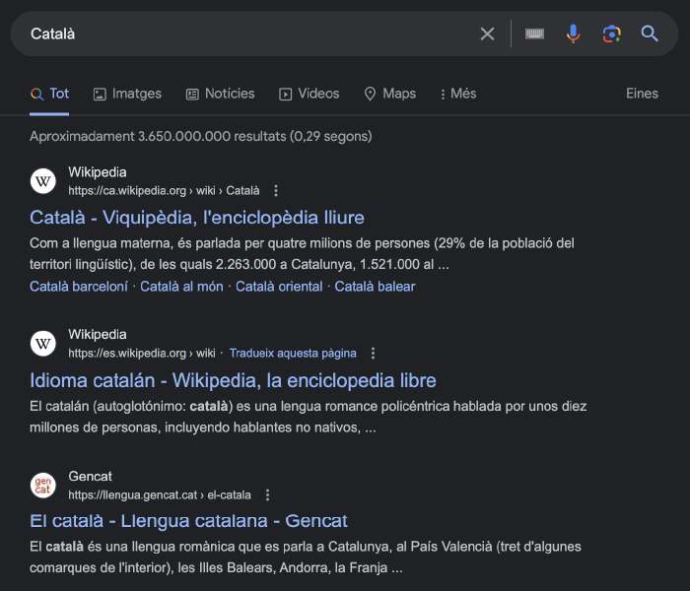Switch to the Imatges tab
The height and width of the screenshot is (591, 690).
pyautogui.click(x=127, y=94)
